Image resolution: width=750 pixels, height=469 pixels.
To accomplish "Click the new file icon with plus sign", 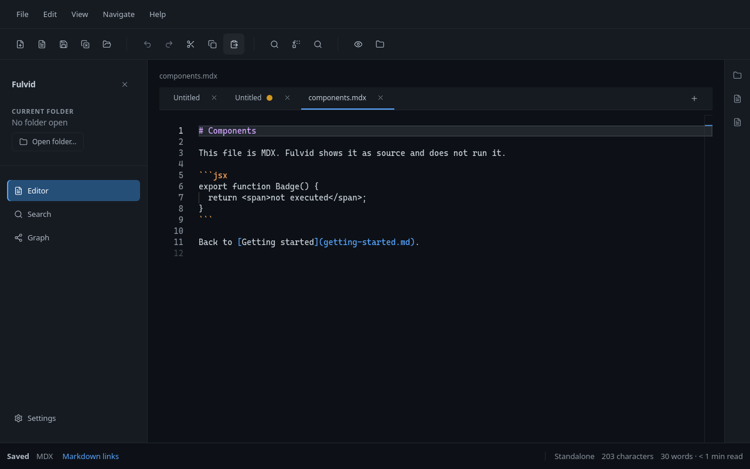I will tap(21, 44).
